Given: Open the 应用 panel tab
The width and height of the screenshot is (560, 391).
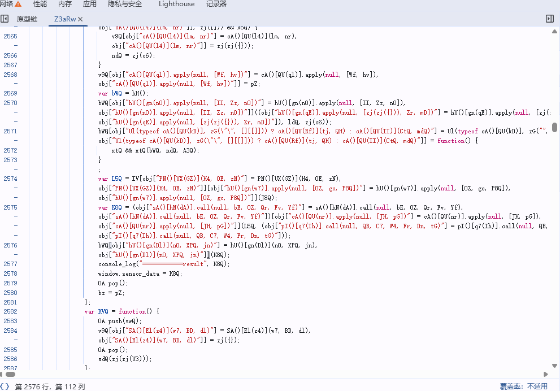Looking at the screenshot, I should 90,4.
